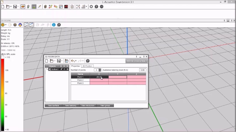
Task: Open the blue info icon in 3D scene
Action: [x=54, y=25]
